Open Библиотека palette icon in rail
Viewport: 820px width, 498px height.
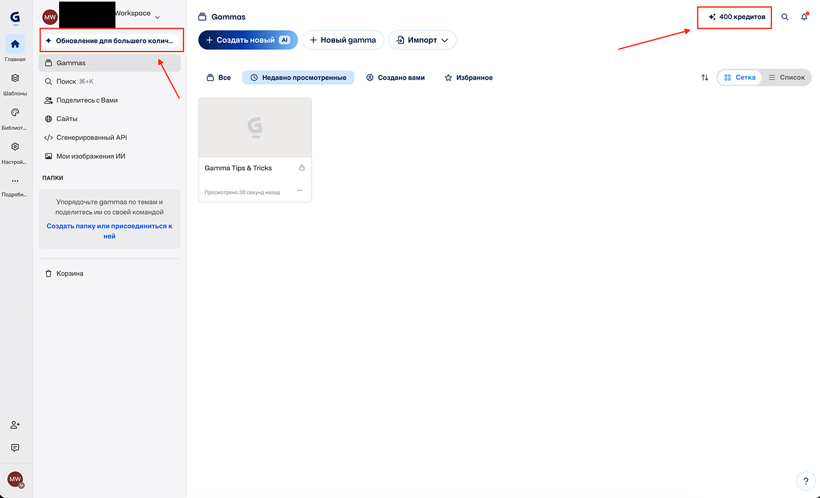tap(15, 112)
